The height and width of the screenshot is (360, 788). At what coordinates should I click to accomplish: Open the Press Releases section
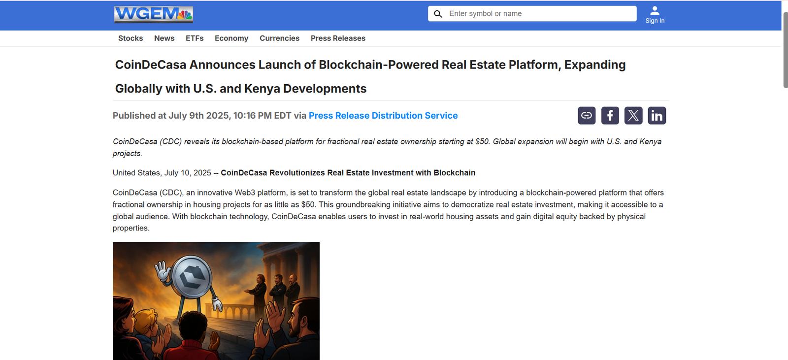[338, 38]
